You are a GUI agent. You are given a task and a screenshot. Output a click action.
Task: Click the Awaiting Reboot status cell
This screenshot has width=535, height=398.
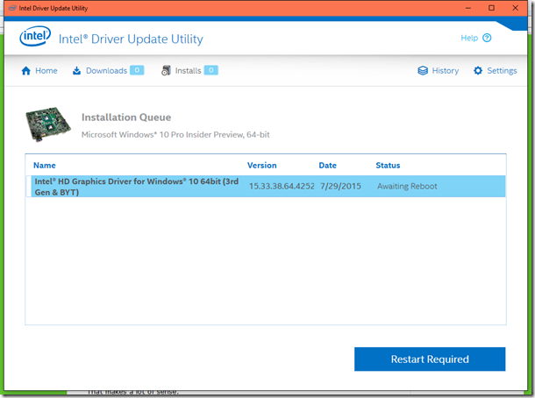click(x=407, y=186)
